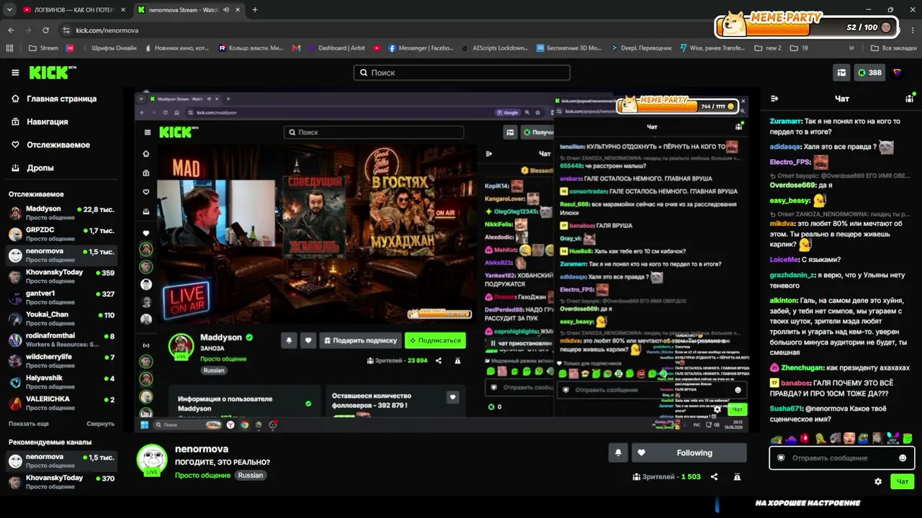This screenshot has height=518, width=922.
Task: Open the apps grid in the bookmarks bar
Action: [x=9, y=48]
